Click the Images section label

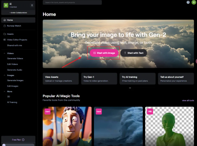click(11, 75)
